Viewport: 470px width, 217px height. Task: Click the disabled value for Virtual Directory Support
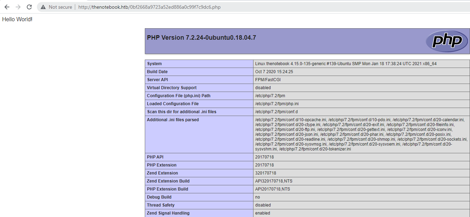click(x=262, y=87)
